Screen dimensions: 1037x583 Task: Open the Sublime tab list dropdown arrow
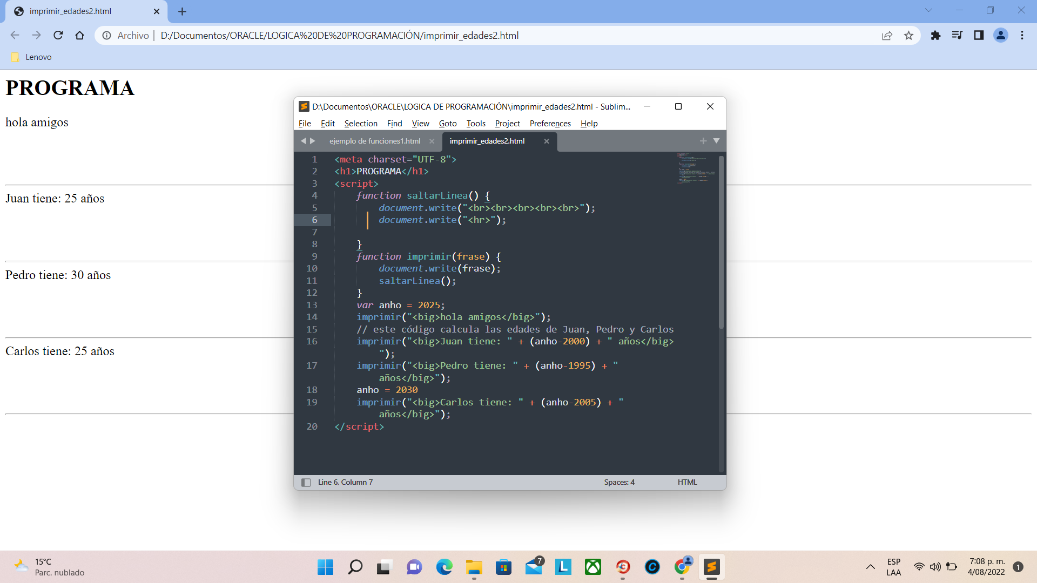click(x=716, y=141)
